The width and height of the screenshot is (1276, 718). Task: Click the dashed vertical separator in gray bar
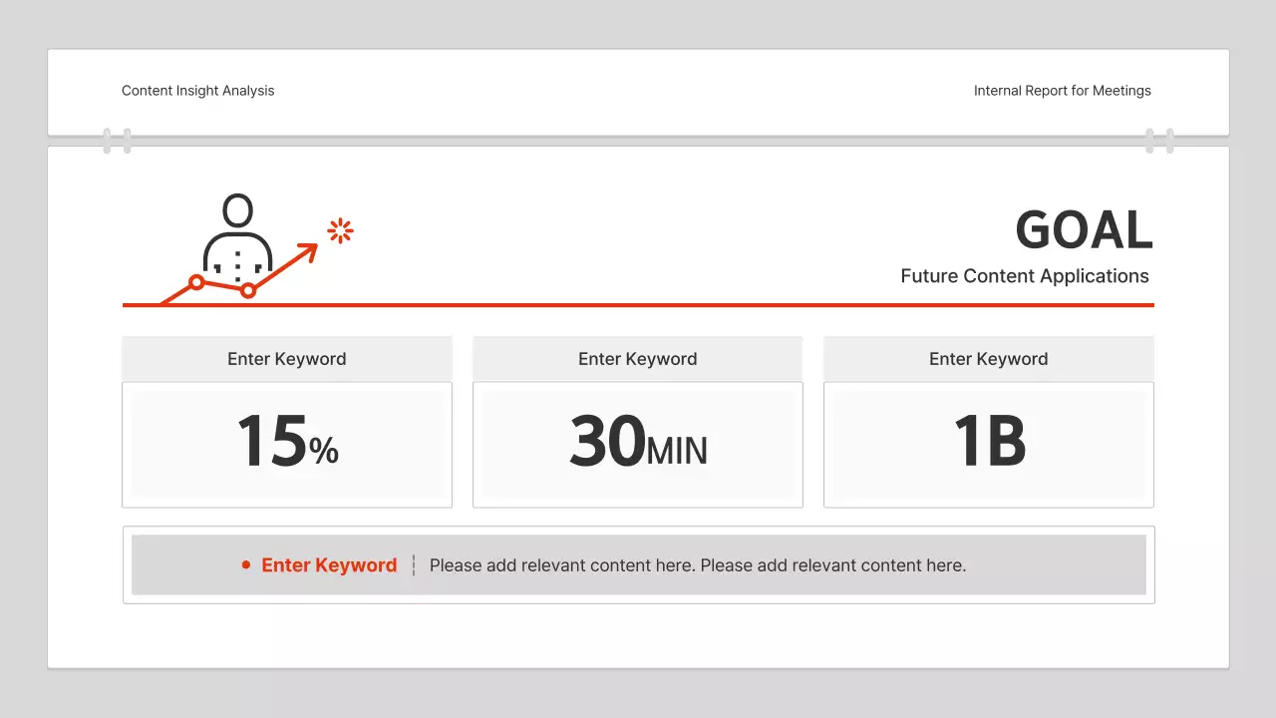414,565
